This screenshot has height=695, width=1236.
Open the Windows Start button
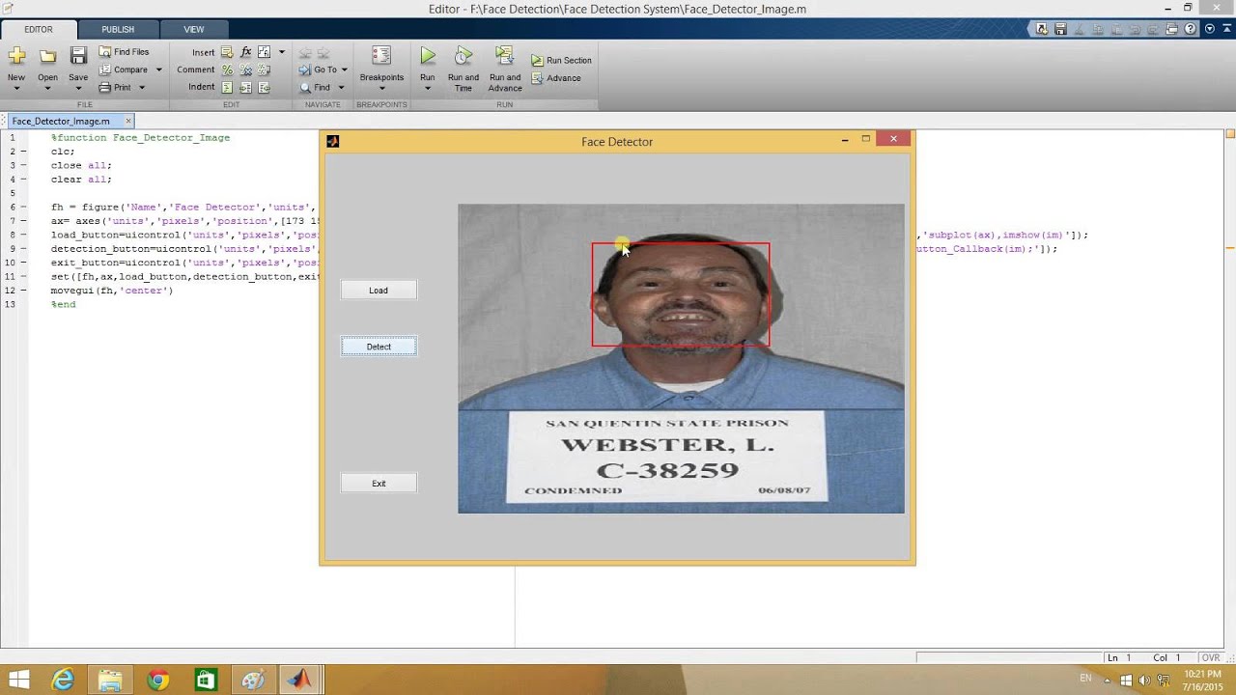click(18, 680)
